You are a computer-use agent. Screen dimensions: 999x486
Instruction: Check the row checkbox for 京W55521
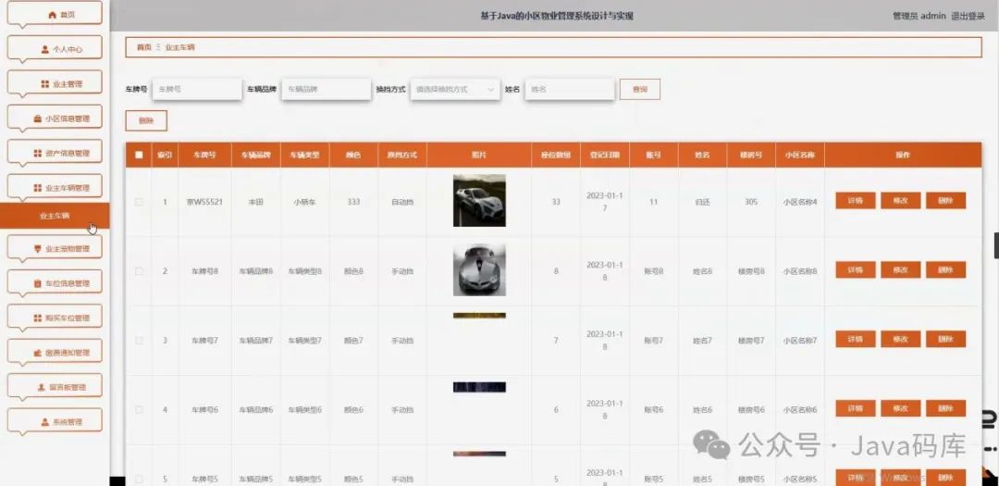(x=139, y=202)
